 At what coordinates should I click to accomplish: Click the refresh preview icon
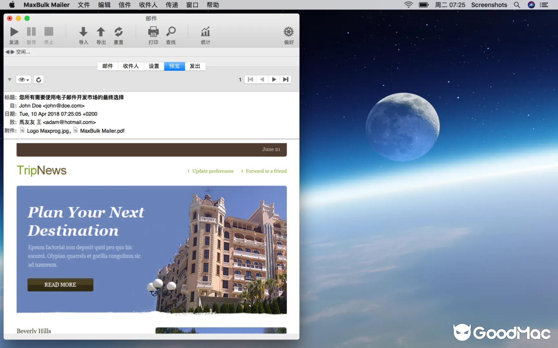(x=38, y=79)
